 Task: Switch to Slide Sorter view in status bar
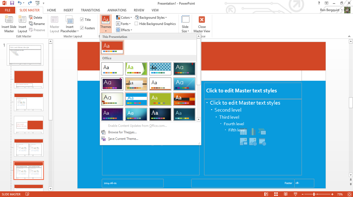(276, 194)
